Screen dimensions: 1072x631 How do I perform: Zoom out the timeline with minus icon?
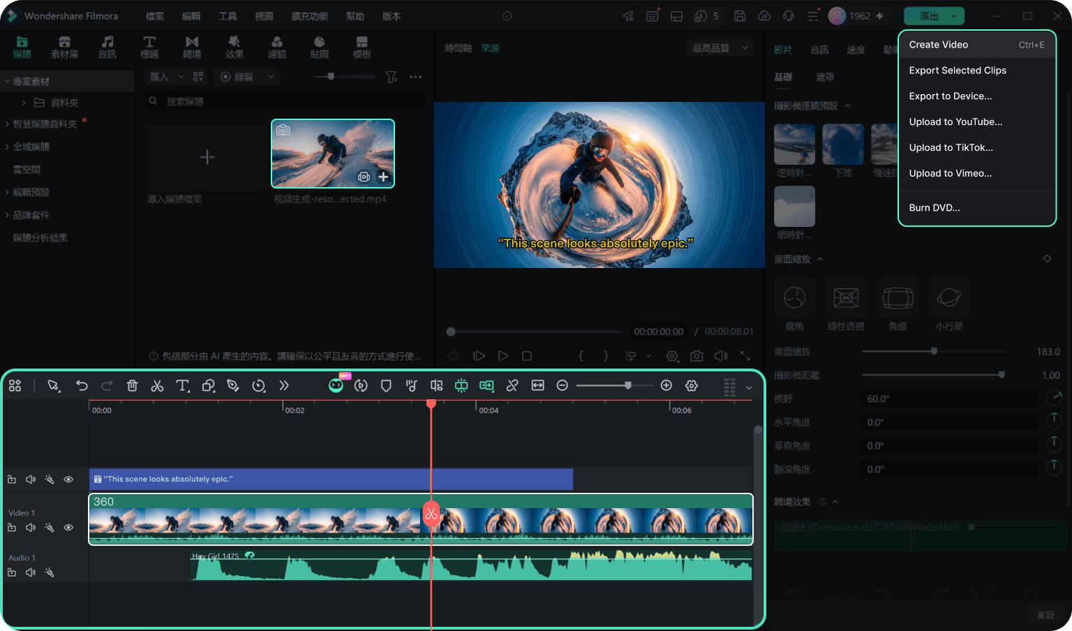[563, 385]
